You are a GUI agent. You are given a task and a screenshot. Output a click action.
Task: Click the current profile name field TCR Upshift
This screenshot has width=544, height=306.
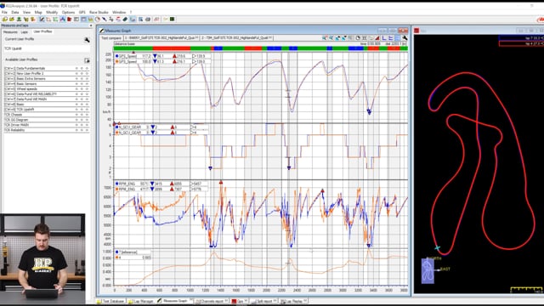pyautogui.click(x=46, y=48)
